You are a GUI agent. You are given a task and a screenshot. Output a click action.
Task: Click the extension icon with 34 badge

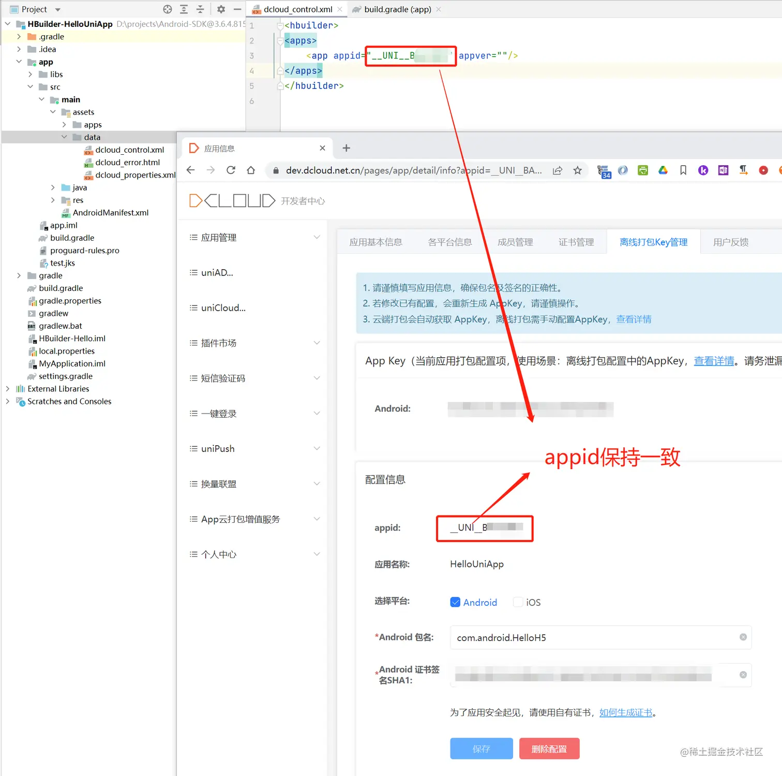[604, 171]
